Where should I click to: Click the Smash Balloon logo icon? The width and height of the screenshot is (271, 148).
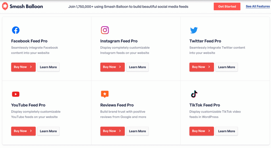point(5,6)
